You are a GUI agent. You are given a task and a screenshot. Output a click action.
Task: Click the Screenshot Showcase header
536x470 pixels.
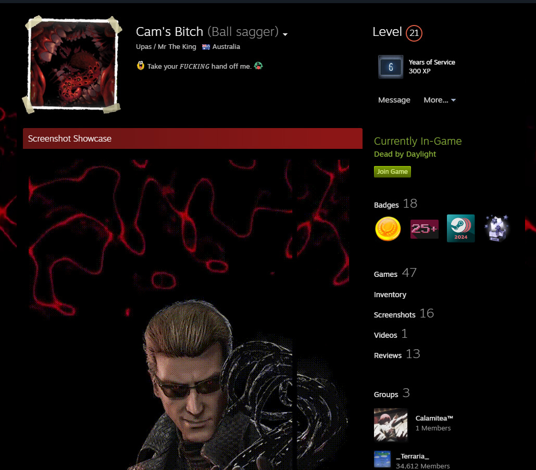click(x=192, y=138)
